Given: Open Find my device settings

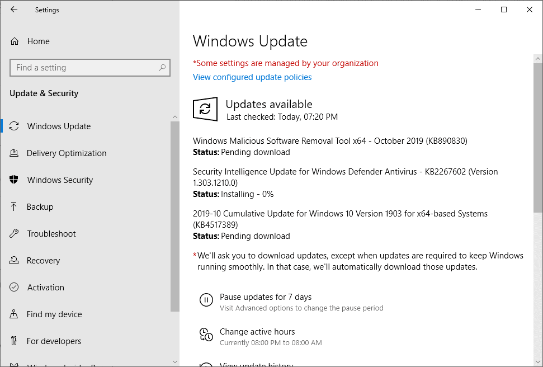Looking at the screenshot, I should tap(53, 314).
